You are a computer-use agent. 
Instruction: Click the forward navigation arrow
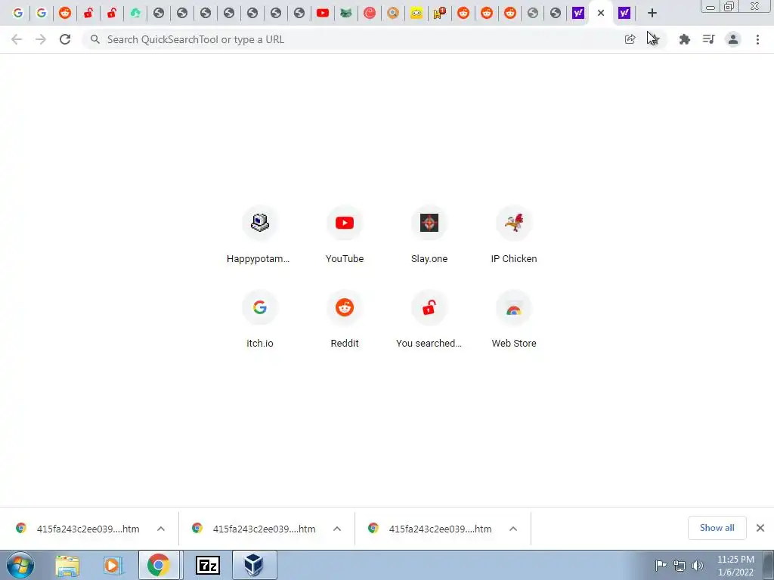(x=41, y=39)
